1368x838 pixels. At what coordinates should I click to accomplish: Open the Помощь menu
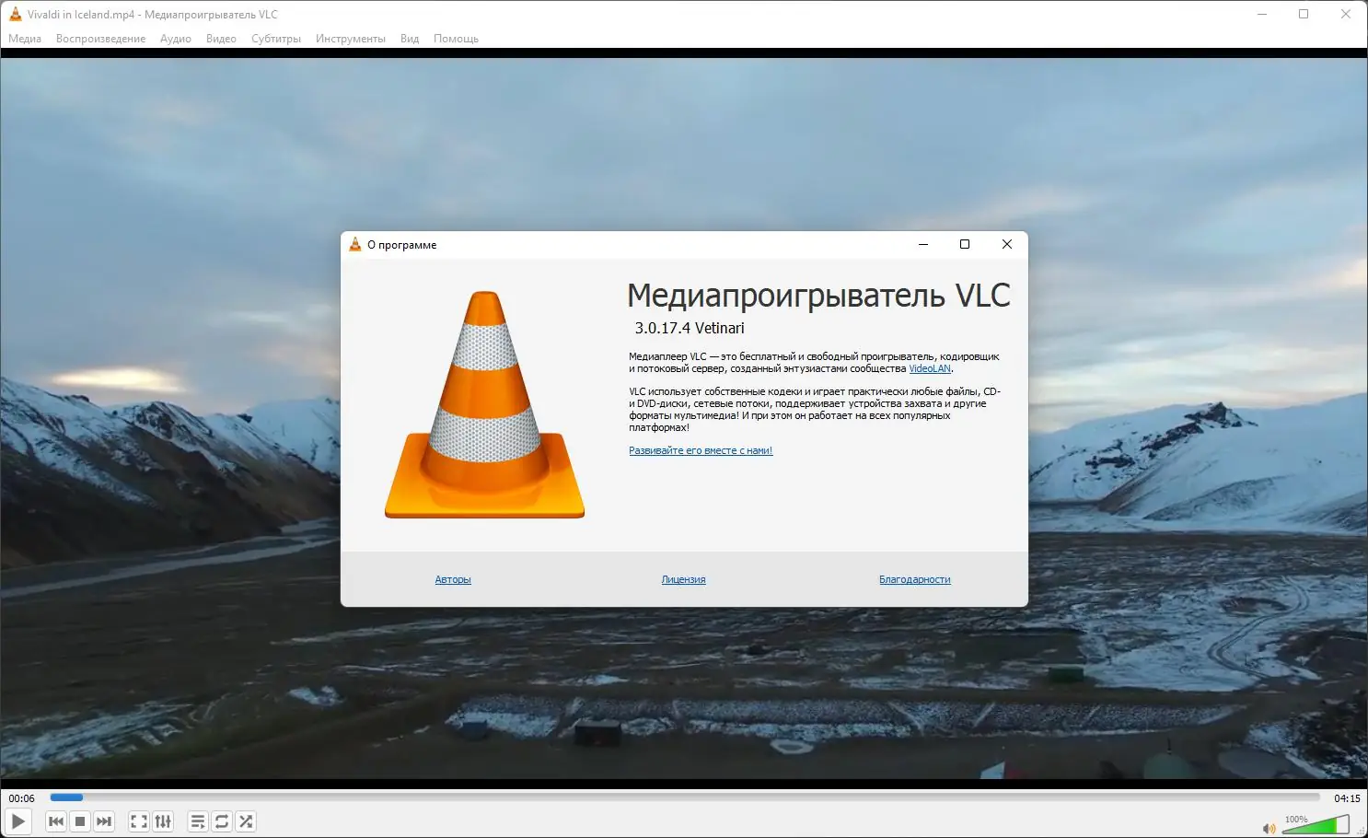pyautogui.click(x=456, y=39)
